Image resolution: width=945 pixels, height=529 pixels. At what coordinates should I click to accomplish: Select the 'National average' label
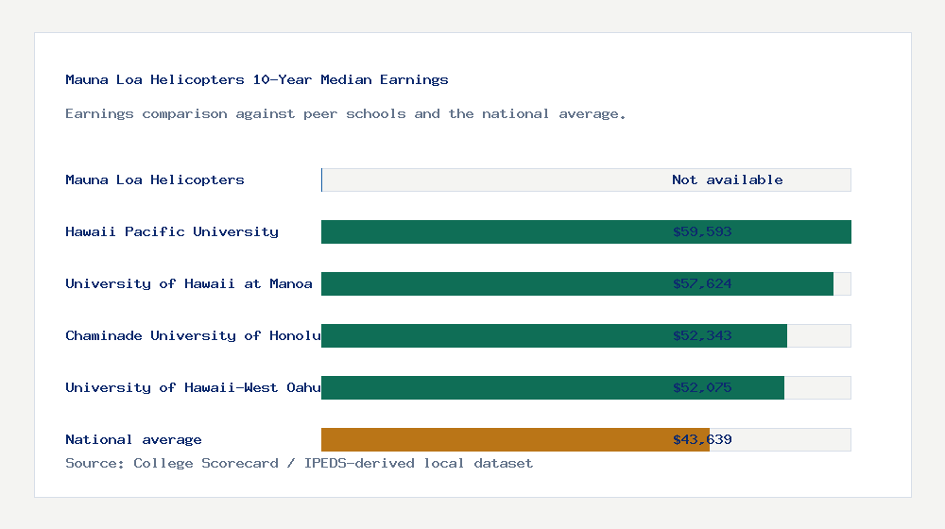pyautogui.click(x=133, y=439)
